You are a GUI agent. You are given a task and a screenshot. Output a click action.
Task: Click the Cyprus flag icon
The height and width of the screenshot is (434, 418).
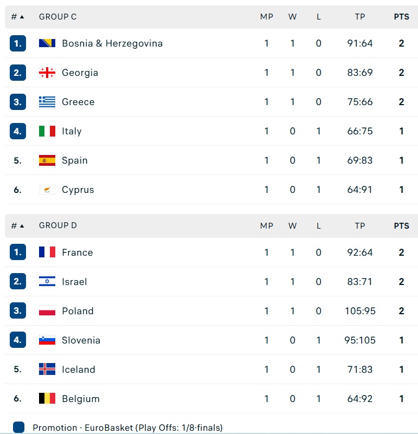(x=47, y=190)
